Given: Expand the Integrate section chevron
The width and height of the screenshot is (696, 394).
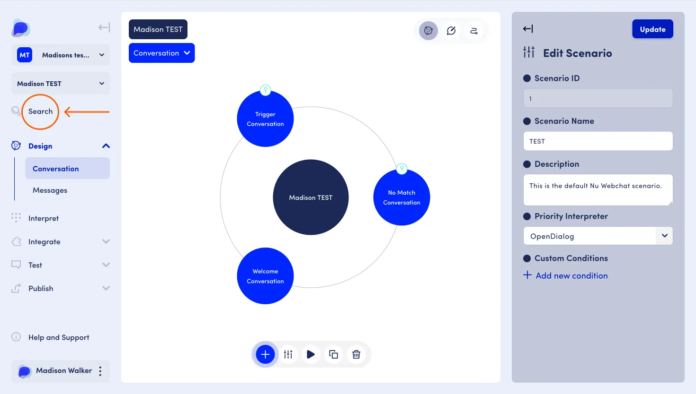Looking at the screenshot, I should pyautogui.click(x=106, y=241).
